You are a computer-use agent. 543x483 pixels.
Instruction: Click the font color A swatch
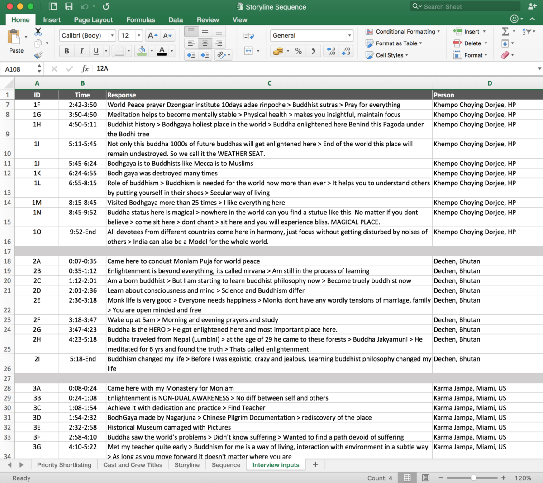point(162,51)
